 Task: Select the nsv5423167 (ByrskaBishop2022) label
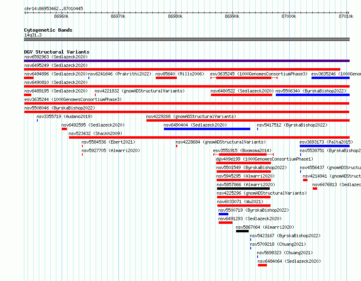[285, 236]
